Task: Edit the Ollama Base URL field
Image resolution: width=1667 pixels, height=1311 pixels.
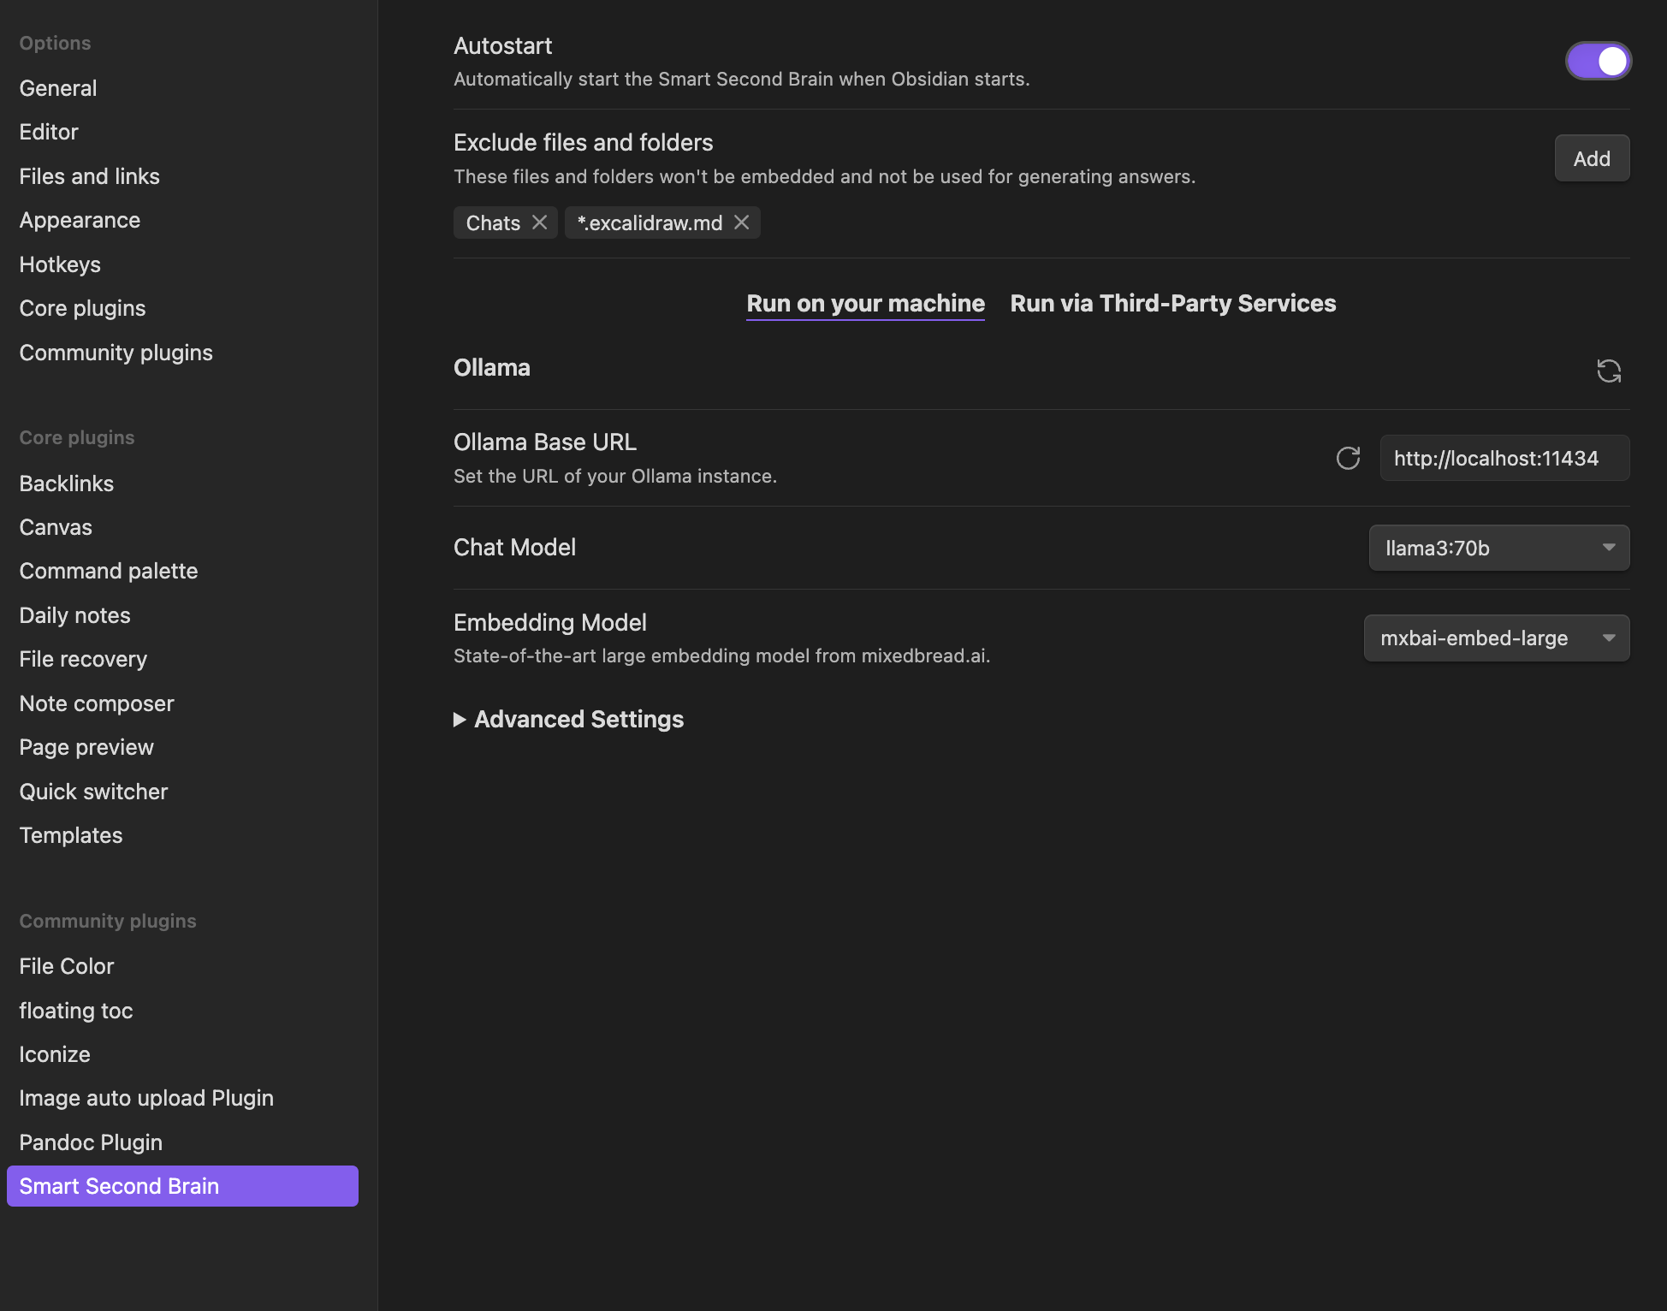Action: click(x=1504, y=458)
